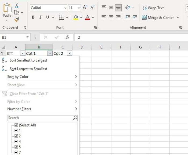Toggle Bold formatting
This screenshot has height=155, width=188.
pyautogui.click(x=33, y=17)
